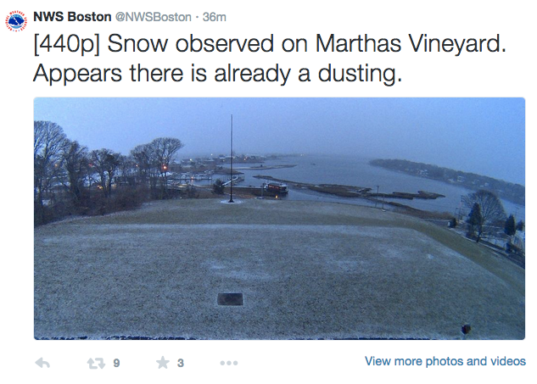Click View more photos and videos
537x384 pixels.
[x=445, y=361]
